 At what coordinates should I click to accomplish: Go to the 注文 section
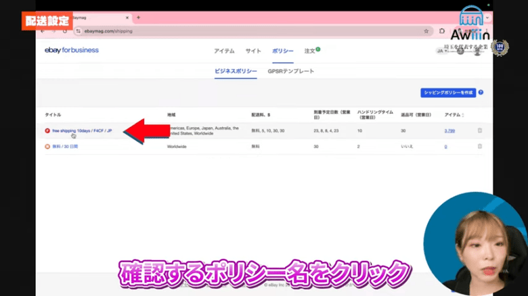pyautogui.click(x=309, y=51)
